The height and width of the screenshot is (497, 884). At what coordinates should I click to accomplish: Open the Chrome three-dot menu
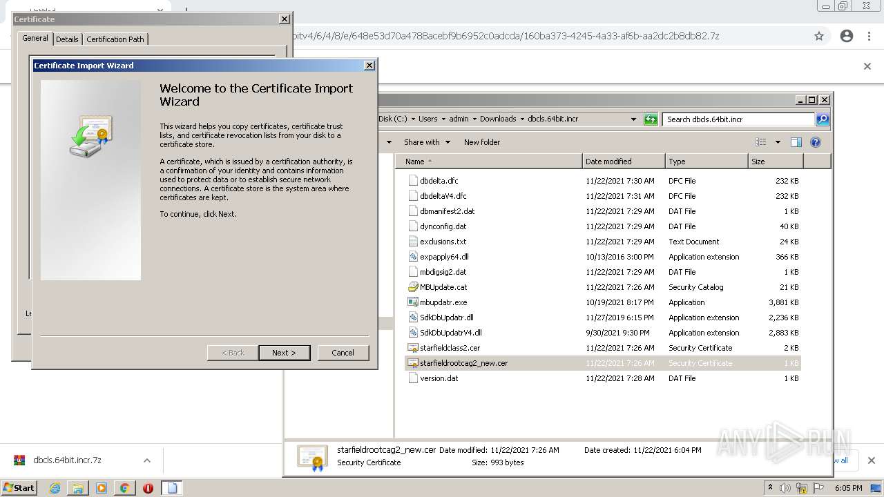[x=869, y=36]
